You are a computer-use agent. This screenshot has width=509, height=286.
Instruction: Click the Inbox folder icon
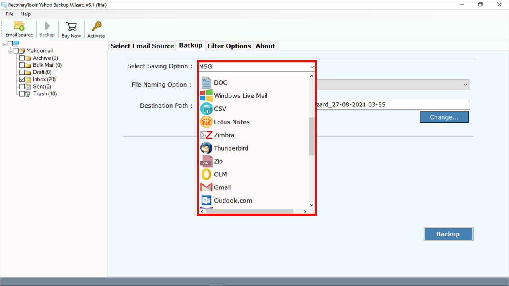(28, 79)
